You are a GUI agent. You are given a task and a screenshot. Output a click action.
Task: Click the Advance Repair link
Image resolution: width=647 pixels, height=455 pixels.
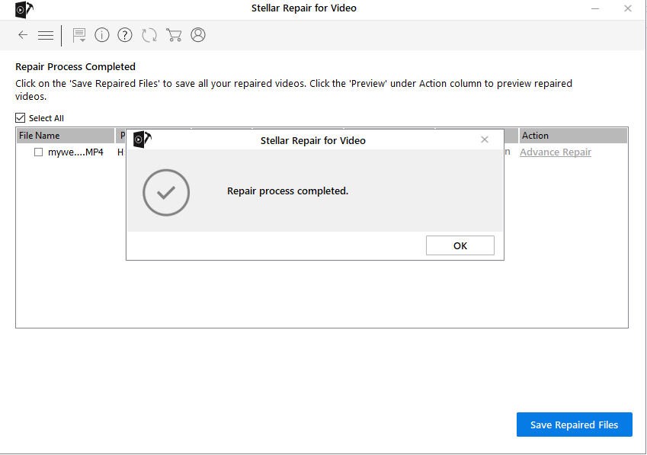(555, 152)
